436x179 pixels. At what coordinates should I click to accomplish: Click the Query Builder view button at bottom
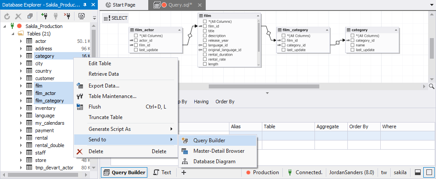tap(124, 172)
